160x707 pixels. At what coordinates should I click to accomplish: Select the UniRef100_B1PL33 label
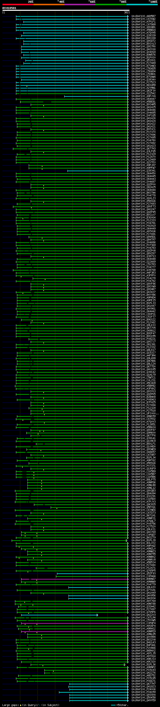tap(143, 303)
